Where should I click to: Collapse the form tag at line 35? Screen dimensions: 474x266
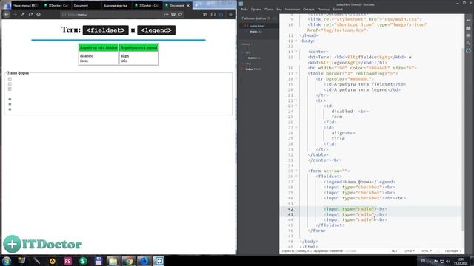pos(296,171)
